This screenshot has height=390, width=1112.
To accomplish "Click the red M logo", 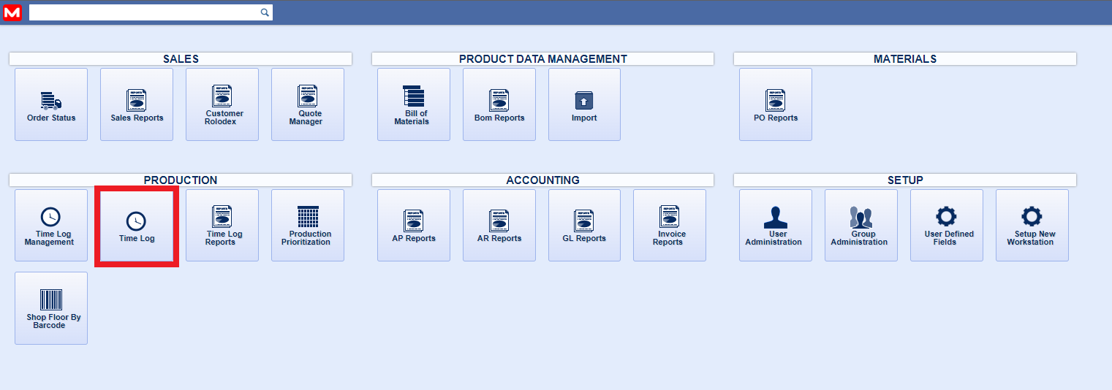I will pyautogui.click(x=12, y=12).
